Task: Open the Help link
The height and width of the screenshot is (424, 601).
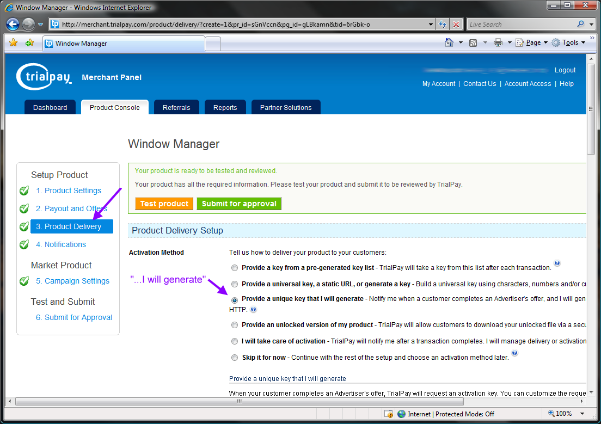Action: tap(566, 84)
